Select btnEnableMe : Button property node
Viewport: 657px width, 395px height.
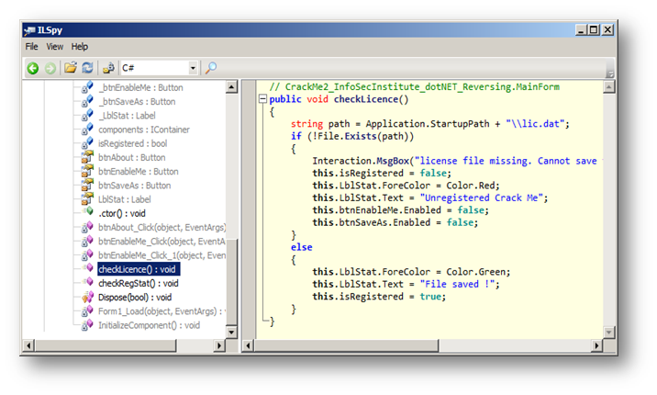click(x=139, y=172)
